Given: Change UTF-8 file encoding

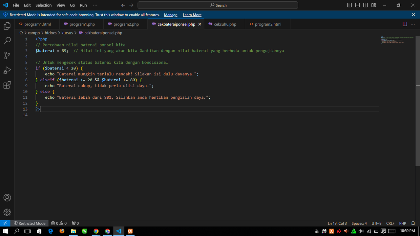Looking at the screenshot, I should point(376,223).
